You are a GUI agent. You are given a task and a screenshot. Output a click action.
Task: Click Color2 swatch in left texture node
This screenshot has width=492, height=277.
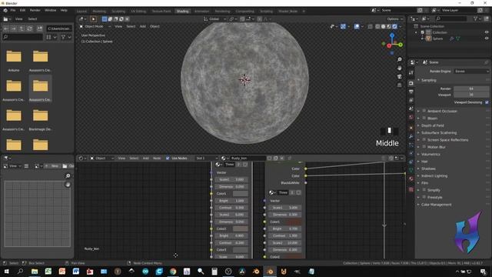click(x=241, y=229)
